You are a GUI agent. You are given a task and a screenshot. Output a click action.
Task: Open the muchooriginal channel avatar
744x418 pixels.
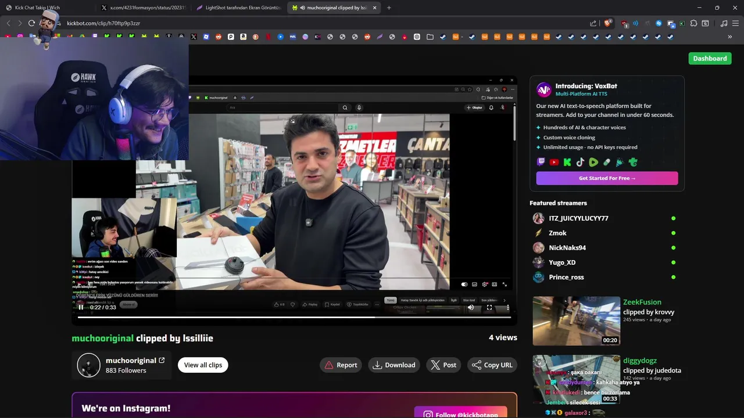(89, 365)
